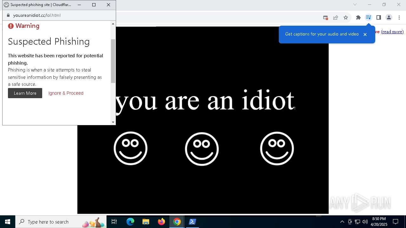Switch to Chrome on taskbar
406x228 pixels.
click(x=177, y=222)
